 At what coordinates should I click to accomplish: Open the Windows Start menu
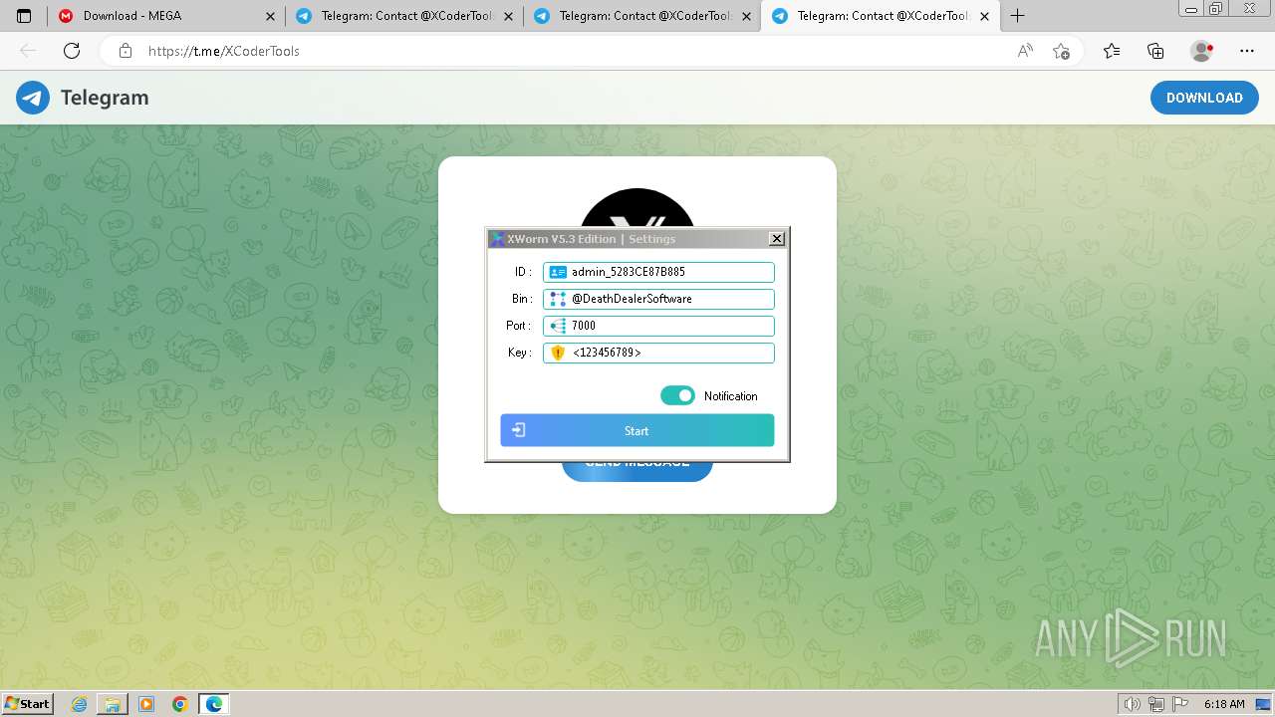(x=28, y=704)
